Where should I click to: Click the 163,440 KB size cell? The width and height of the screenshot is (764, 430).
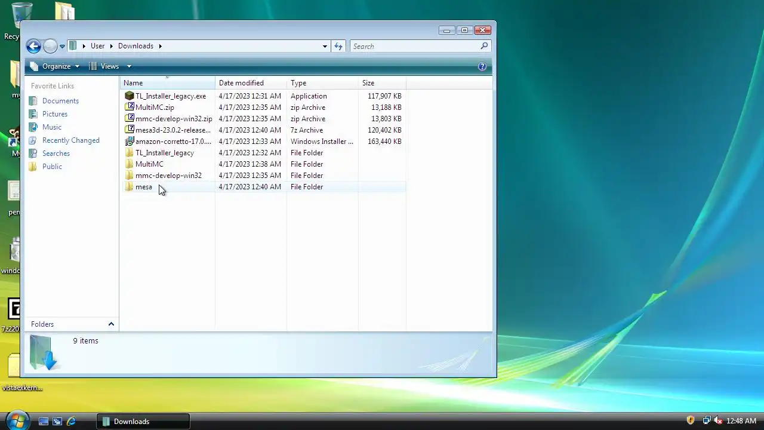pyautogui.click(x=384, y=142)
